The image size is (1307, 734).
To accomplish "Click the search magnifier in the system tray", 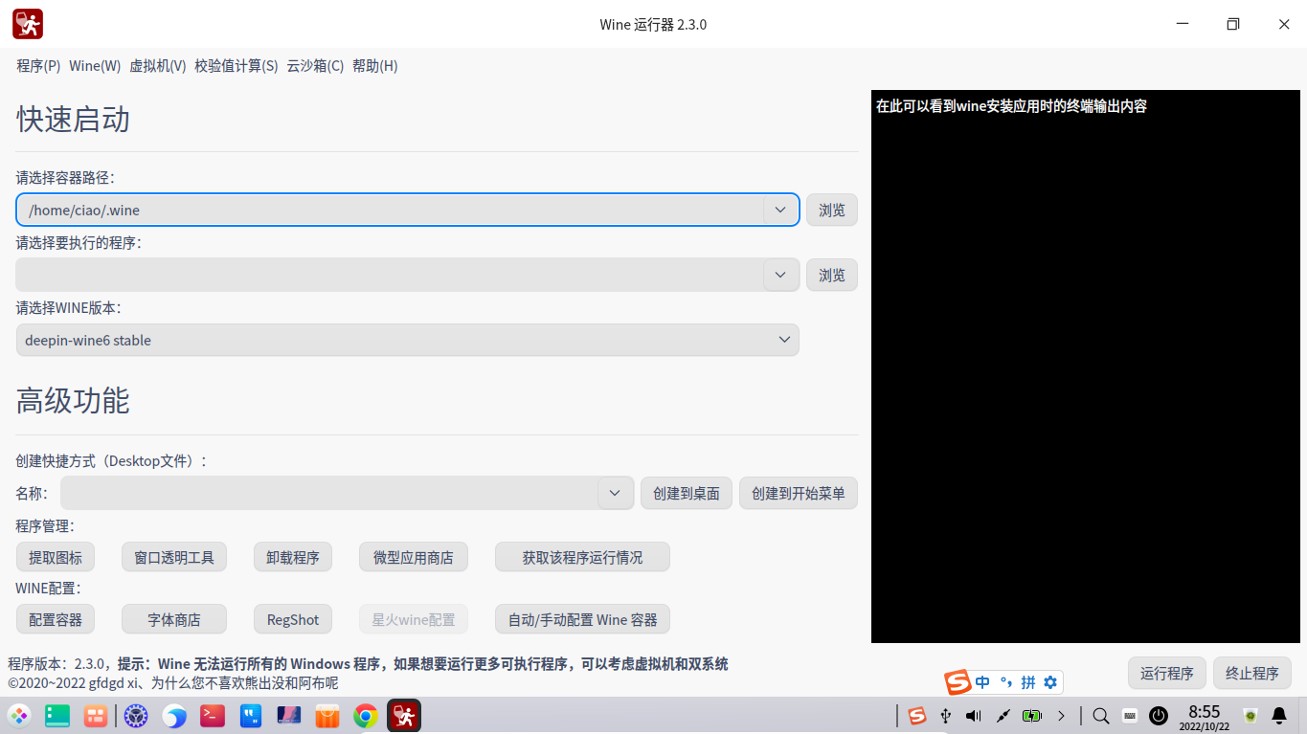I will [1099, 715].
